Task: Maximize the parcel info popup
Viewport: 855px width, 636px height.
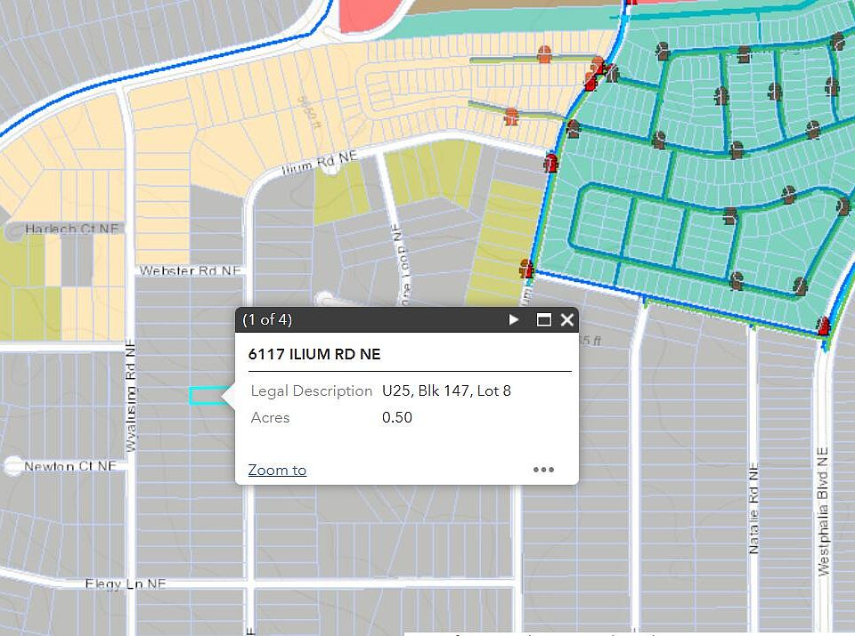Action: [543, 319]
